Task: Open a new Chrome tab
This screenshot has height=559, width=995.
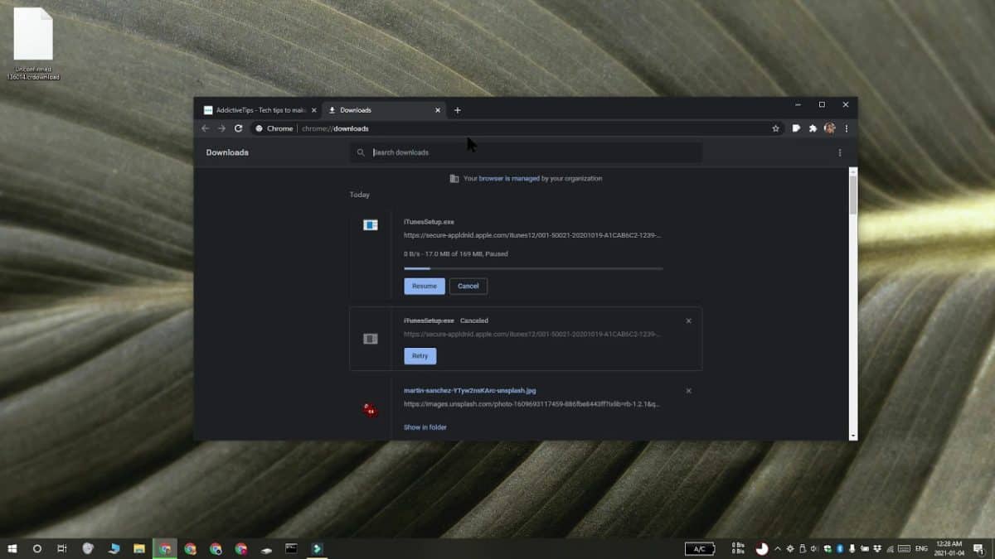Action: tap(457, 110)
